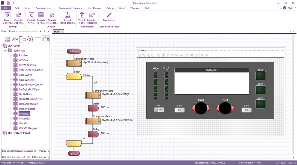Click the vertical scrollbar down arrow
Viewport: 297px width, 165px height.
coord(294,157)
